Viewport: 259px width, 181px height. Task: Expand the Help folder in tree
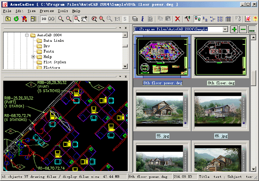click(33, 56)
